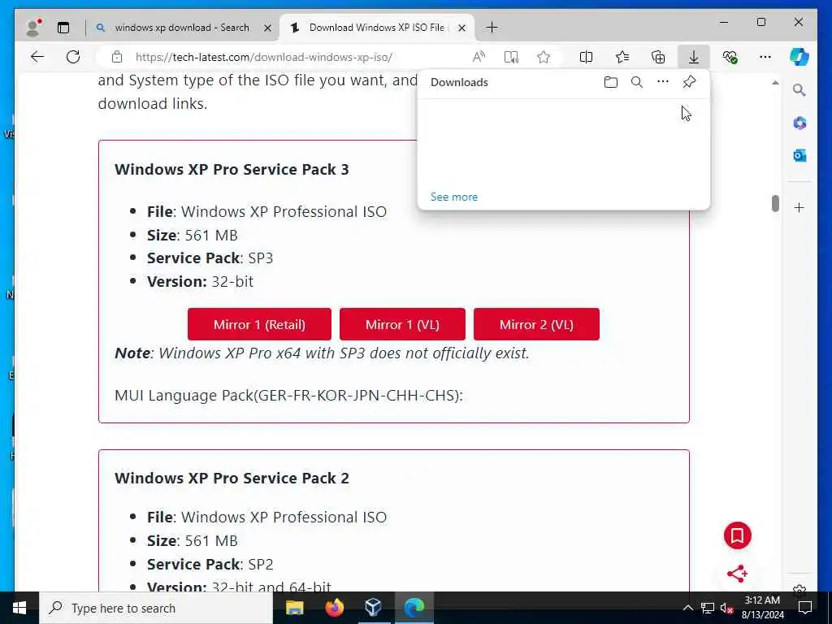Click the Windows XP Pro Service Pack 2 heading
This screenshot has width=832, height=624.
point(232,478)
